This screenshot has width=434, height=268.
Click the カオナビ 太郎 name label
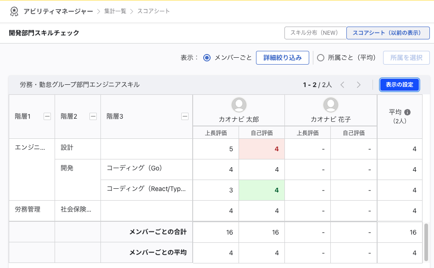pyautogui.click(x=239, y=120)
